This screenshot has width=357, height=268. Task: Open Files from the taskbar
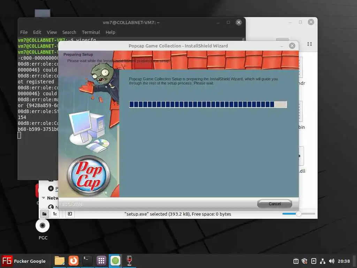(x=60, y=261)
